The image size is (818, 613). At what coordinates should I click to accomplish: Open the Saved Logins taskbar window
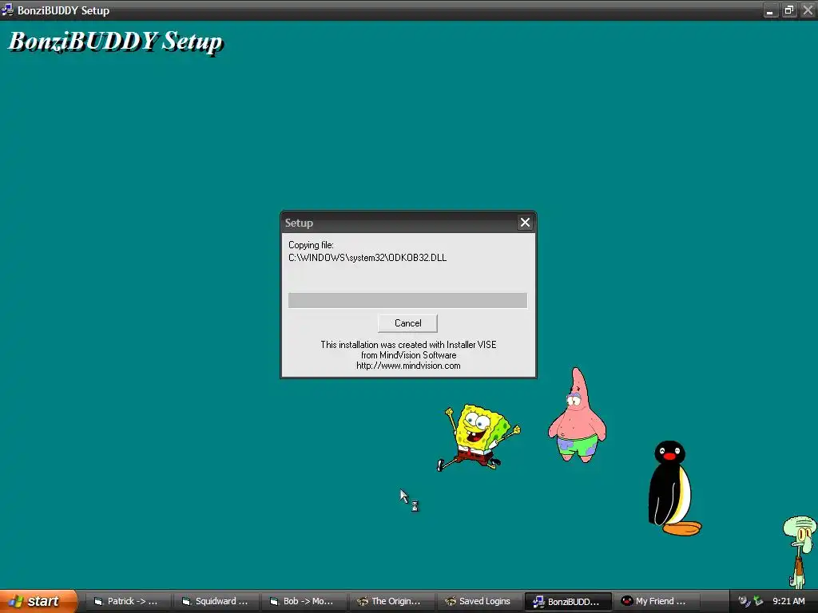click(479, 601)
